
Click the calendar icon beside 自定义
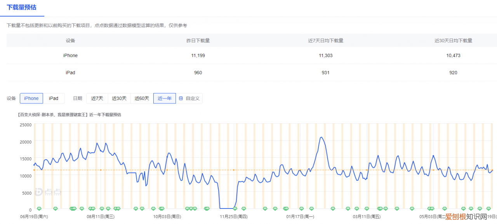pyautogui.click(x=180, y=98)
